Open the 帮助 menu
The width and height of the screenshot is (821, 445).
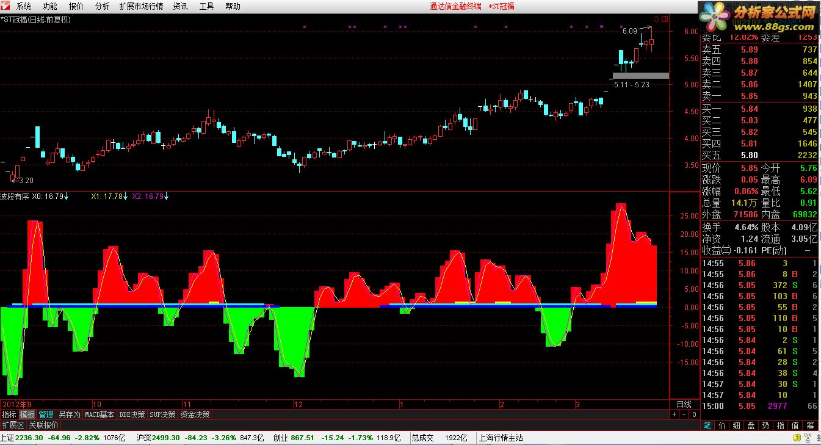click(x=233, y=6)
